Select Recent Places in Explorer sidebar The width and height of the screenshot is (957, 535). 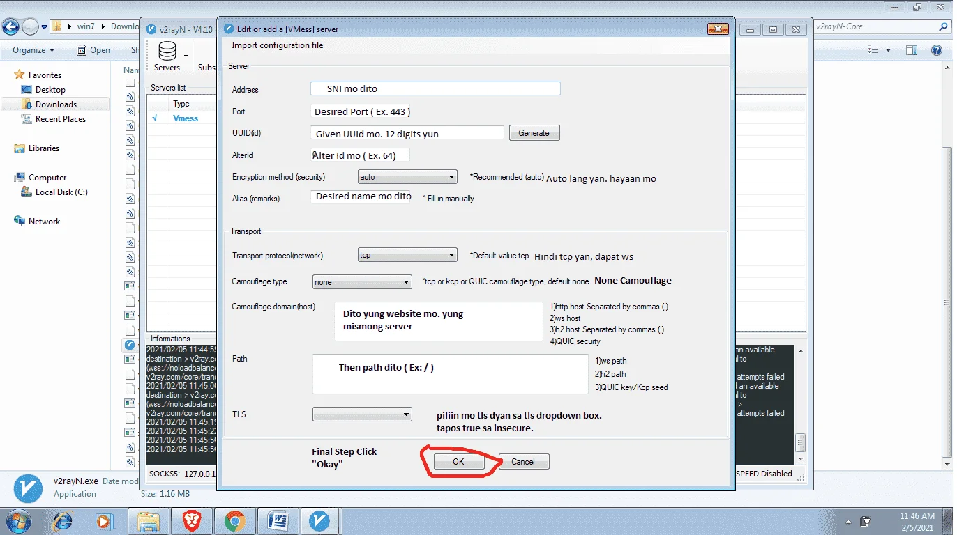tap(61, 119)
